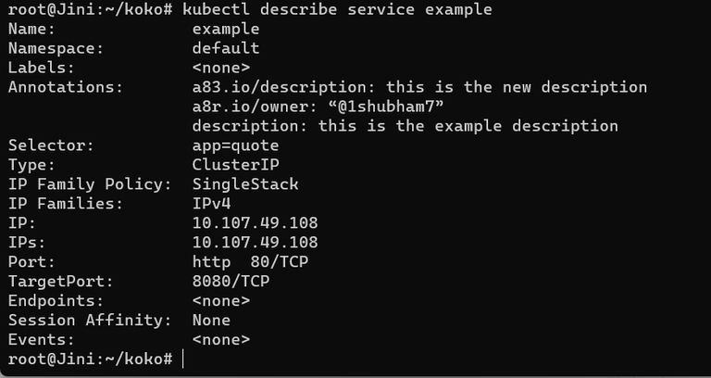Screen dimensions: 711x378
Task: Click the service name value 'example'
Action: [226, 29]
